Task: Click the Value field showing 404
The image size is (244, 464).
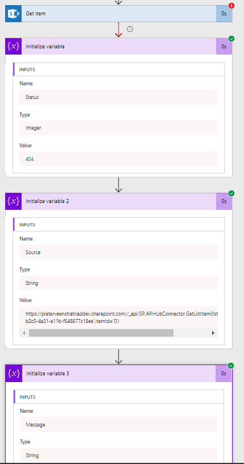Action: point(118,159)
